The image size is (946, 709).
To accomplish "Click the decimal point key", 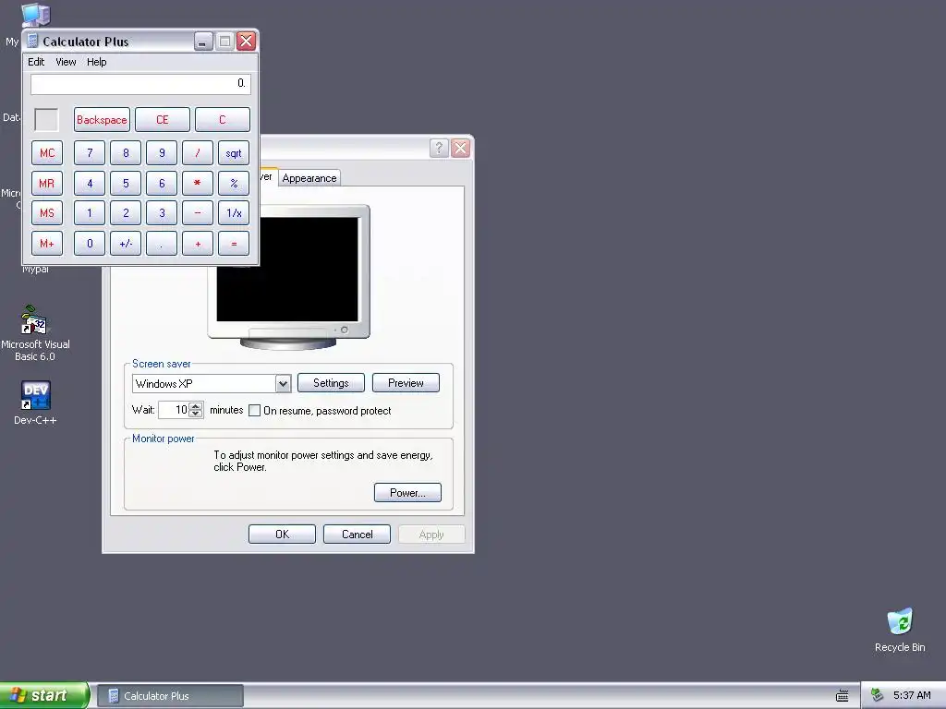I will click(x=162, y=244).
